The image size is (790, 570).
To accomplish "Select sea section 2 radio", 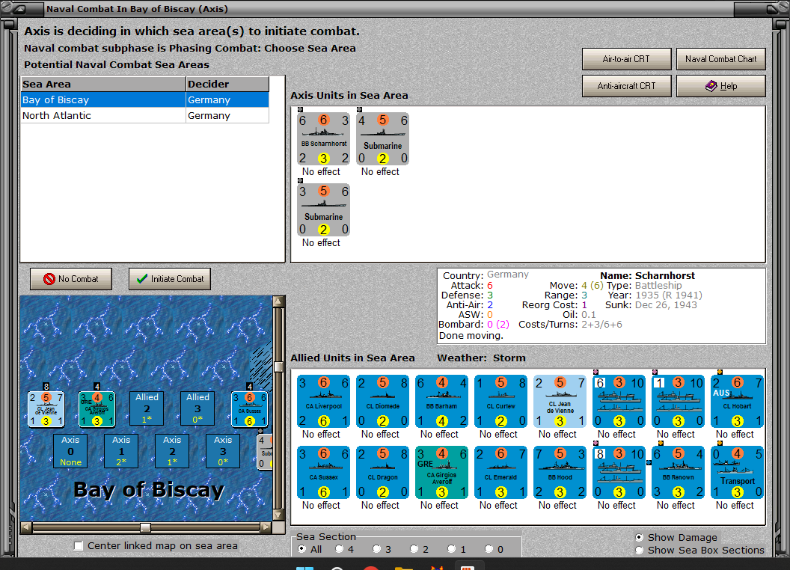I will 414,549.
